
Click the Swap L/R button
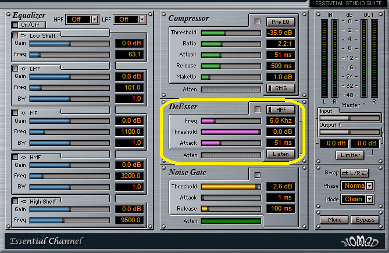pos(354,173)
